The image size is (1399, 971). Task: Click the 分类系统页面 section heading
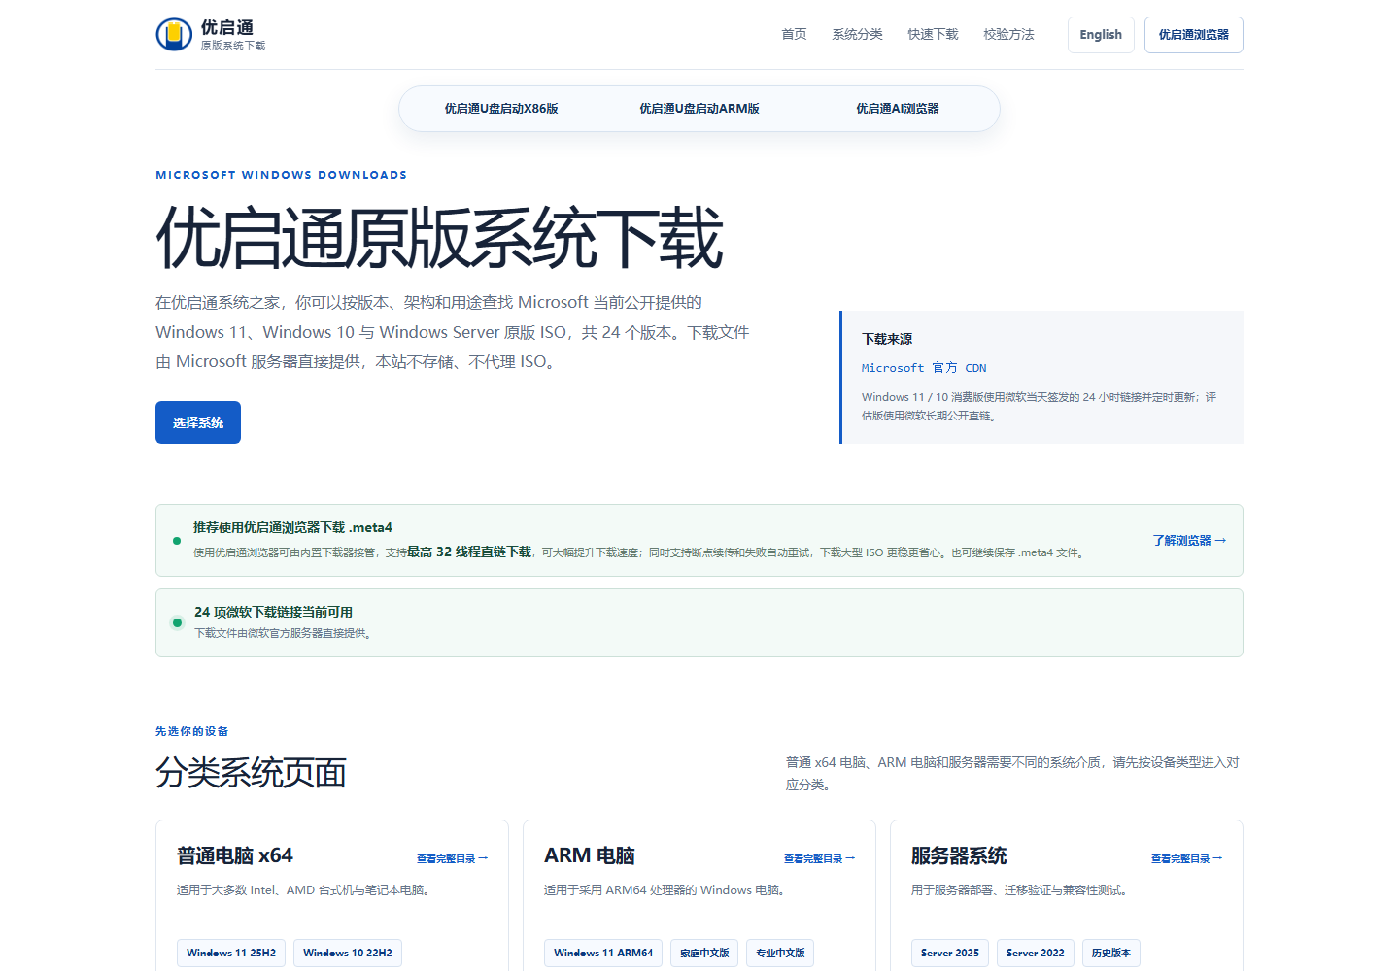click(x=251, y=773)
